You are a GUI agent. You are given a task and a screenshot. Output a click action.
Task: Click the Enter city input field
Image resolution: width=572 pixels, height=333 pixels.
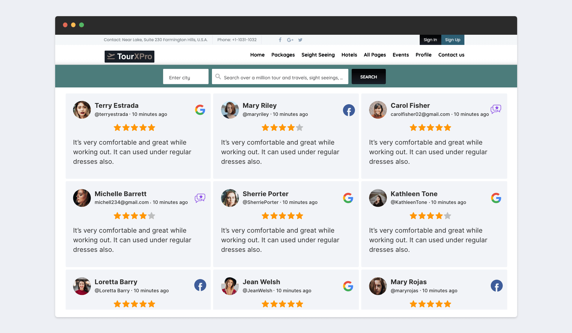[185, 77]
